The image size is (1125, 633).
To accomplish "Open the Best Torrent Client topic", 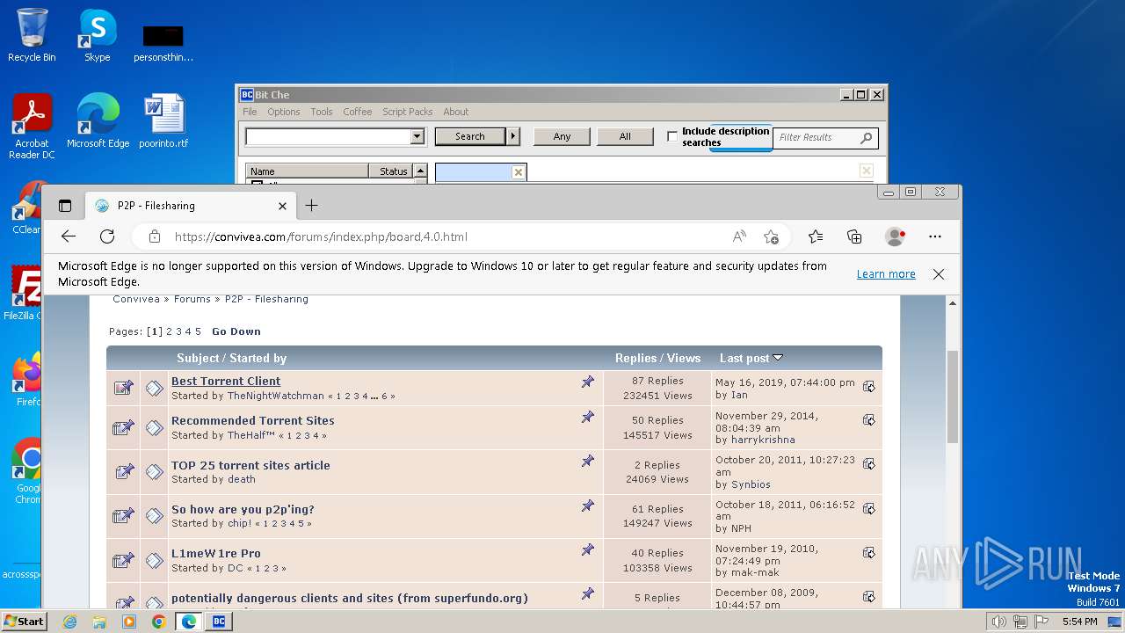I will pos(226,381).
